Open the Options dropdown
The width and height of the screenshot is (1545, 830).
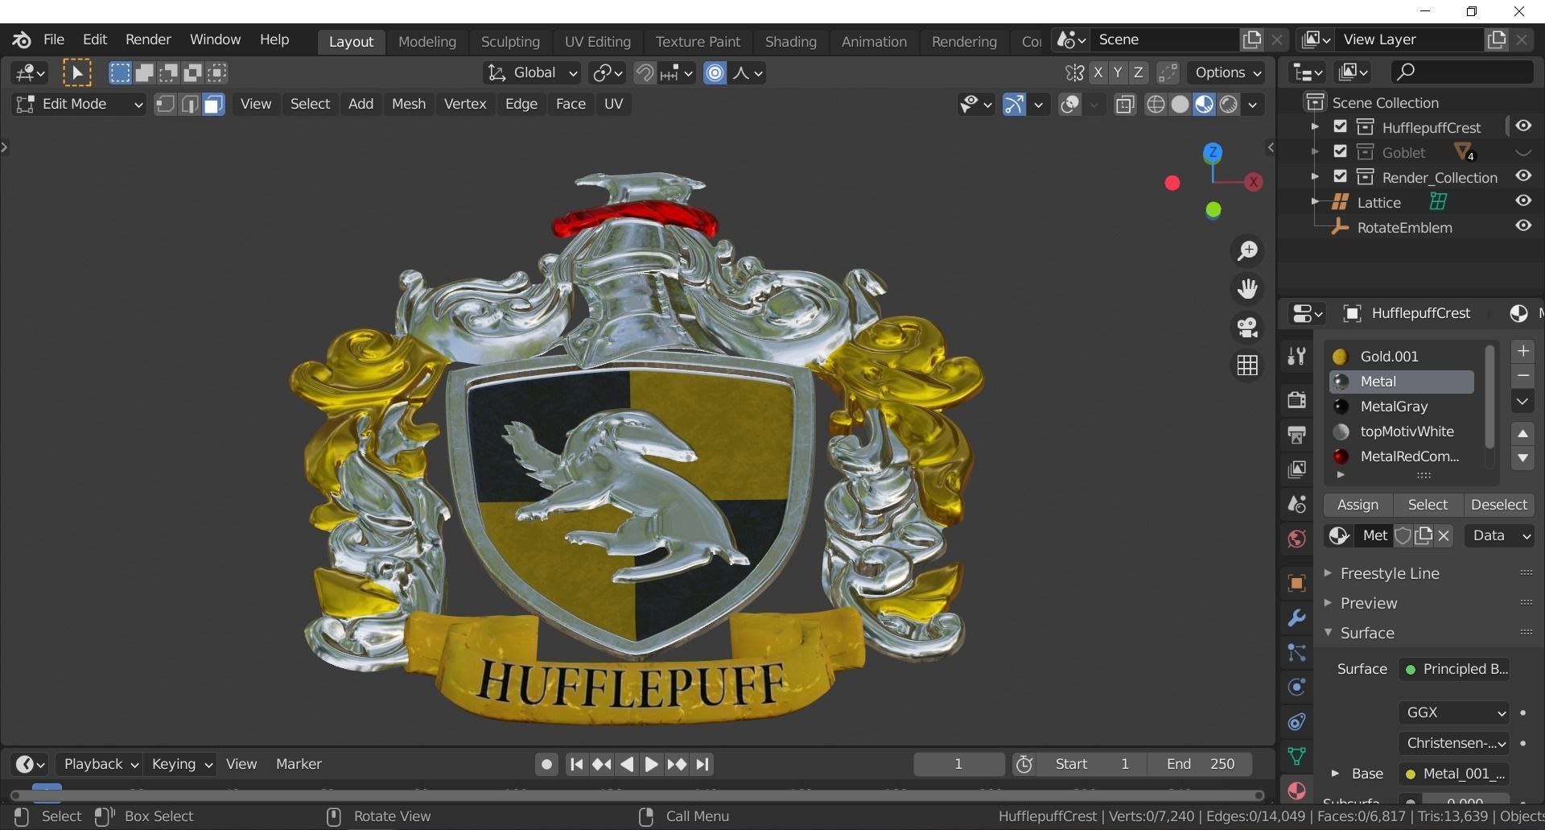point(1226,73)
